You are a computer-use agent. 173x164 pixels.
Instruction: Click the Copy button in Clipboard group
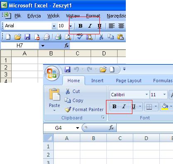74,100
